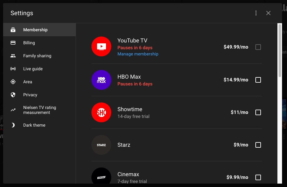Viewport: 287px width, 187px height.
Task: Click the vertical scrollbar of the membership list
Action: pyautogui.click(x=280, y=51)
